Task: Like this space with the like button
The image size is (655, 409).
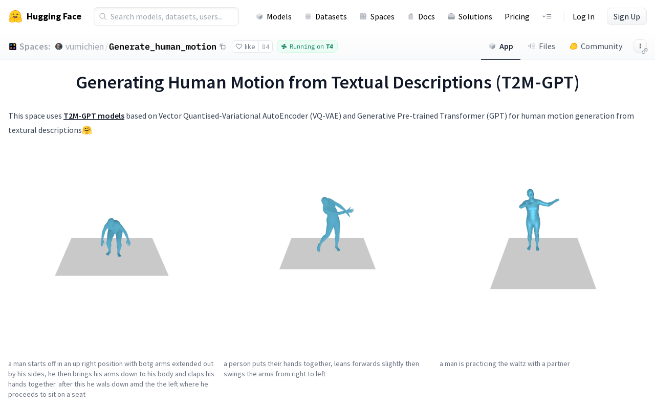Action: click(246, 47)
